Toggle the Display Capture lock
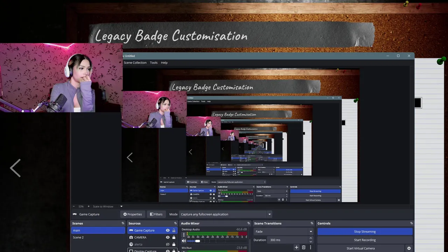This screenshot has width=448, height=252. tap(174, 251)
